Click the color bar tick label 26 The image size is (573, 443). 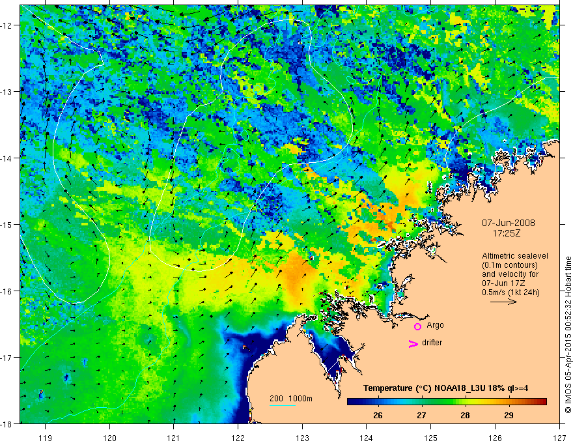[x=378, y=416]
